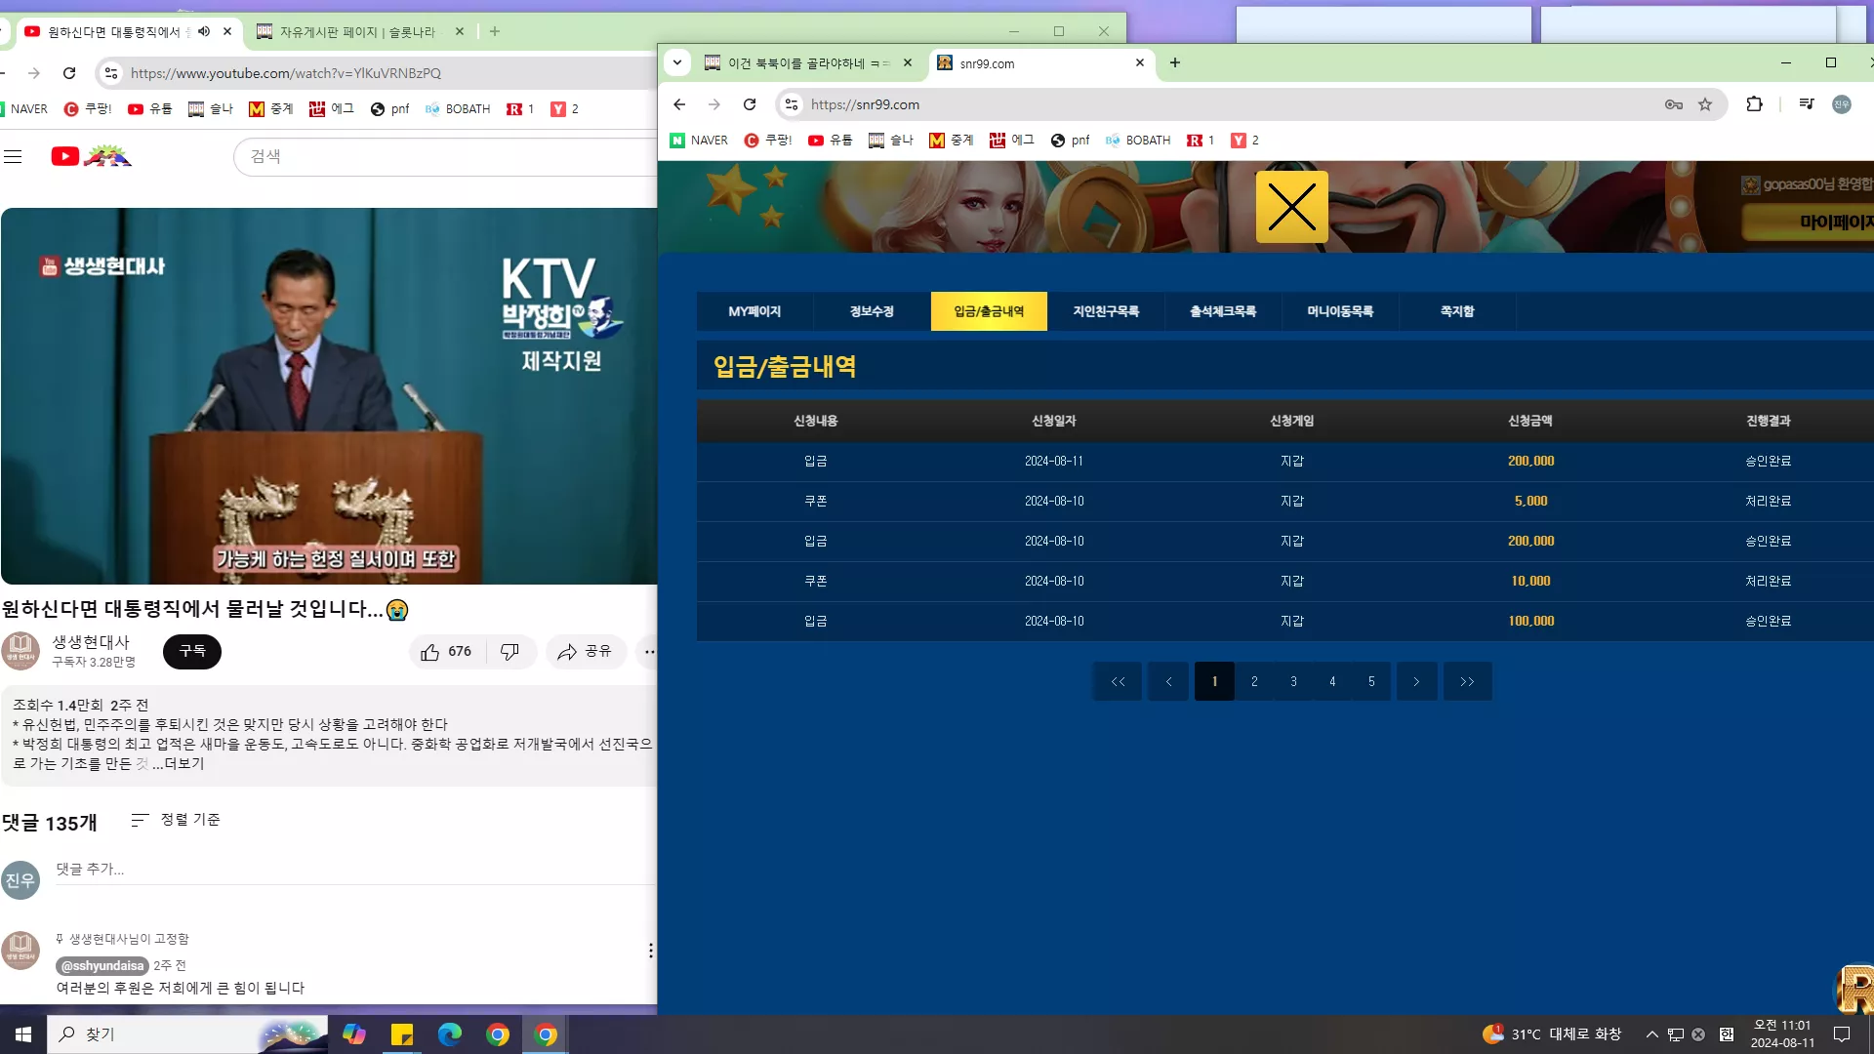Show hidden system tray icons chevron

click(x=1651, y=1034)
